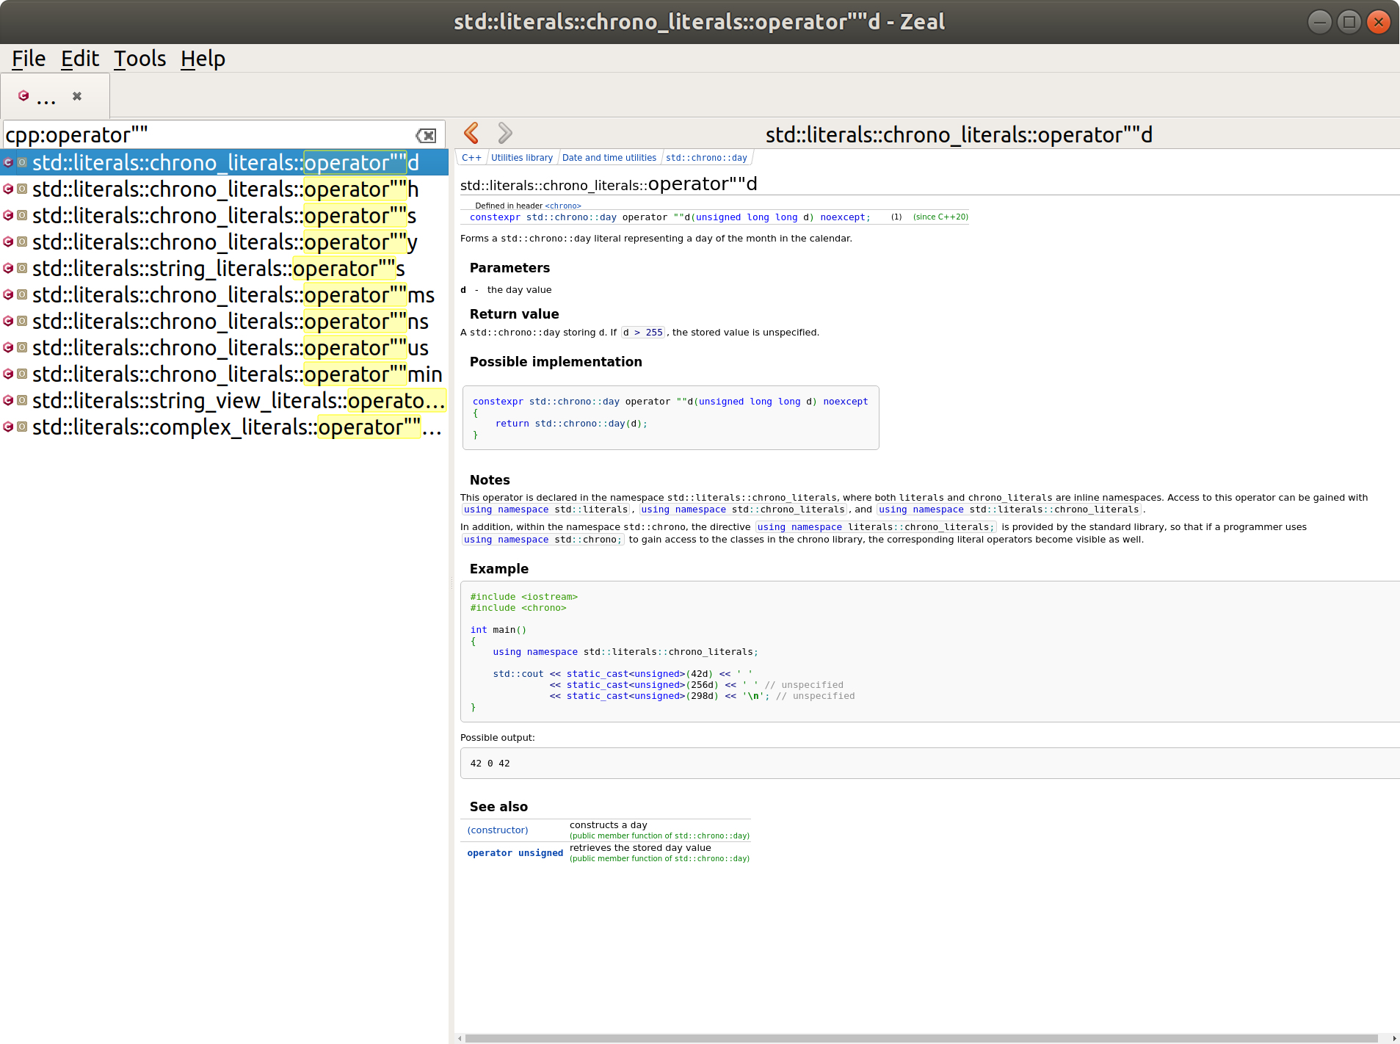Open the Date and time utilities breadcrumb
The image size is (1400, 1044).
(608, 157)
